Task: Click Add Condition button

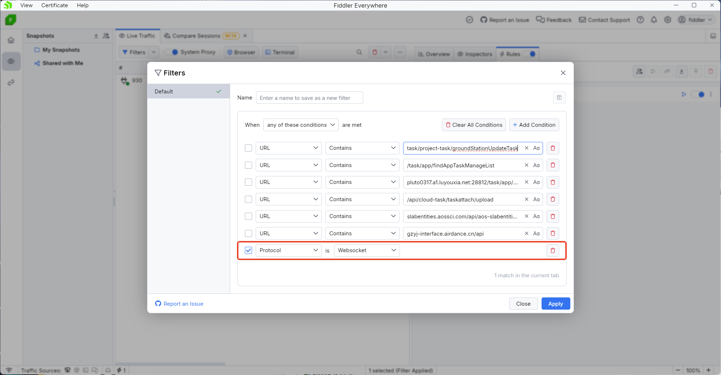Action: (x=534, y=125)
